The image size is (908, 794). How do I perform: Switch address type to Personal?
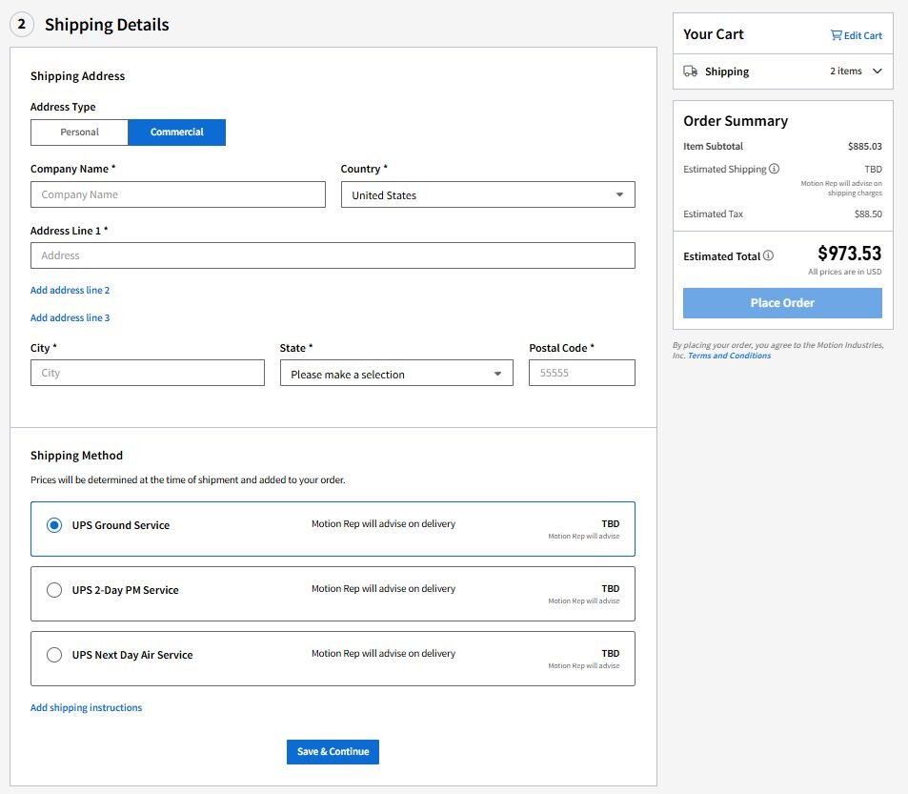tap(79, 132)
